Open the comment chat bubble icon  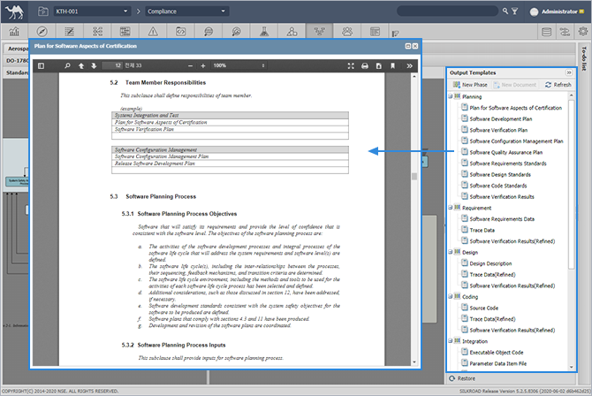[x=209, y=31]
